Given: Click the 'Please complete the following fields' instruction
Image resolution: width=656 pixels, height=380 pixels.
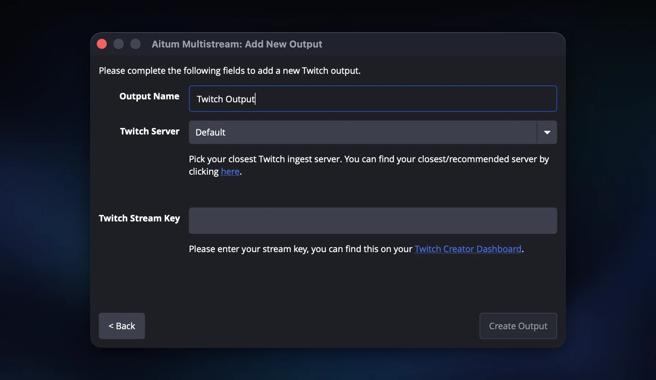Looking at the screenshot, I should pyautogui.click(x=230, y=71).
